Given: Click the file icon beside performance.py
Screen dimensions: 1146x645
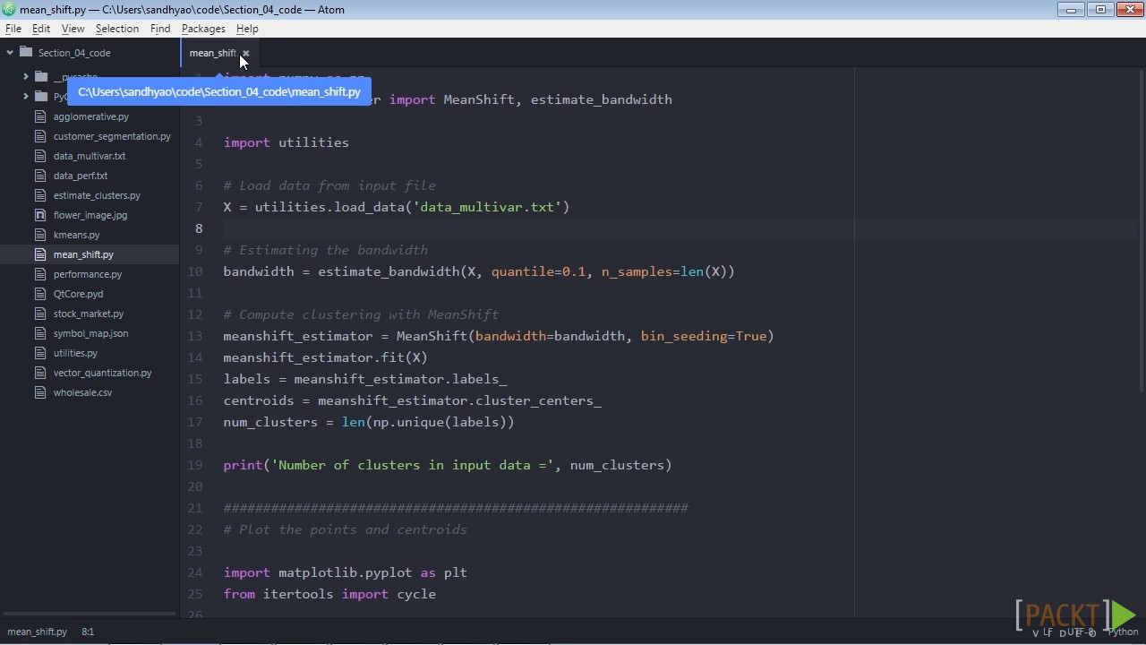Looking at the screenshot, I should coord(39,274).
